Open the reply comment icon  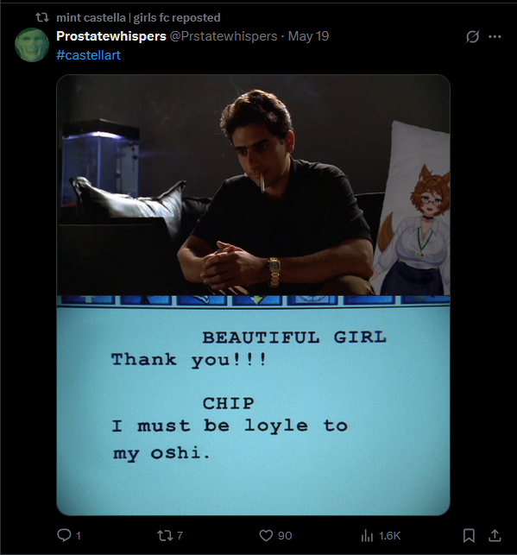coord(64,535)
